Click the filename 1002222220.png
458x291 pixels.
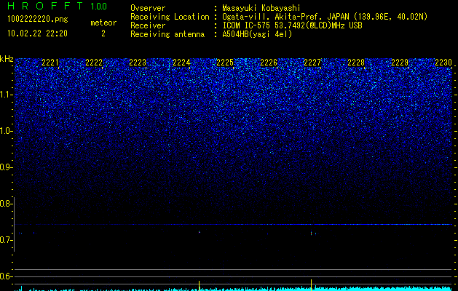[37, 20]
